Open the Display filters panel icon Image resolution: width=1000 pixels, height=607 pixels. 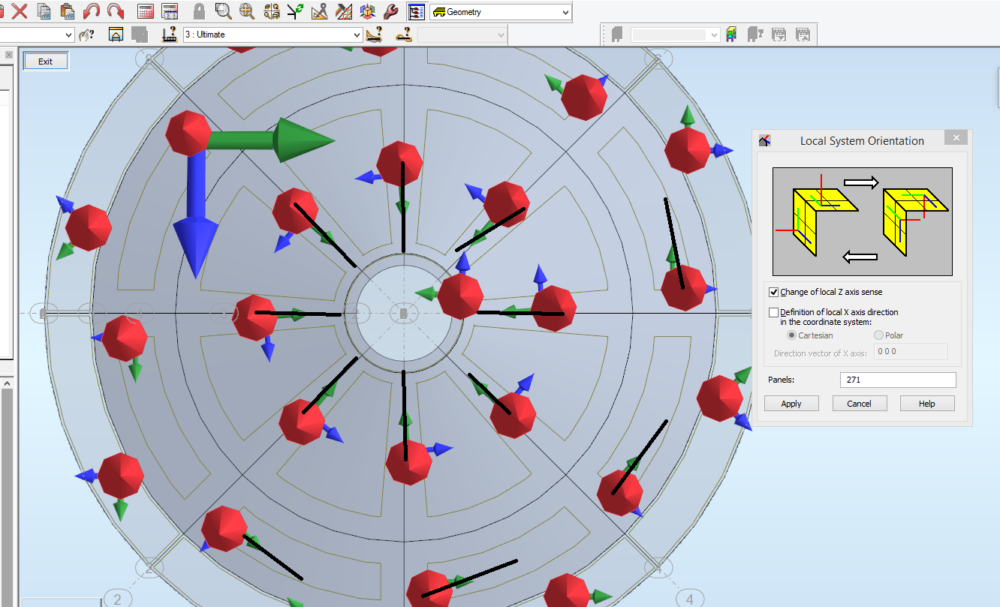tap(417, 11)
